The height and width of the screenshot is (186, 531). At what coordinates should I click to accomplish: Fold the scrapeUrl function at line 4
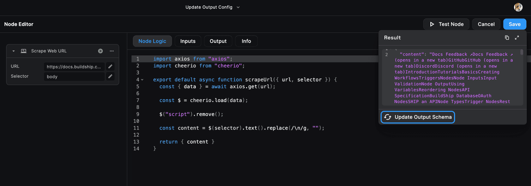pos(142,80)
